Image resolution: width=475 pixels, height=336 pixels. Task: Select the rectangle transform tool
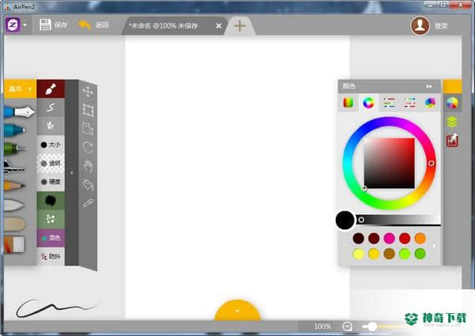(88, 111)
